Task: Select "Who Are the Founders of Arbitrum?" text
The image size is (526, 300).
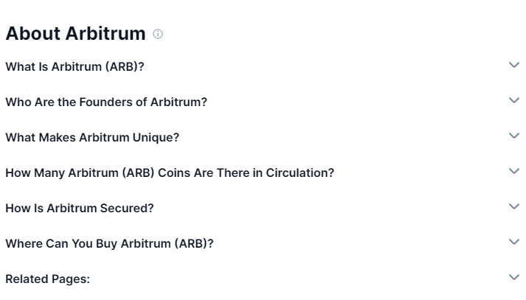Action: 106,102
